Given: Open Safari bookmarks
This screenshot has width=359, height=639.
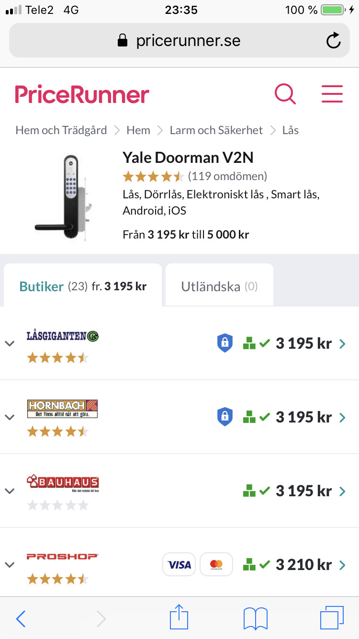Looking at the screenshot, I should tap(256, 618).
